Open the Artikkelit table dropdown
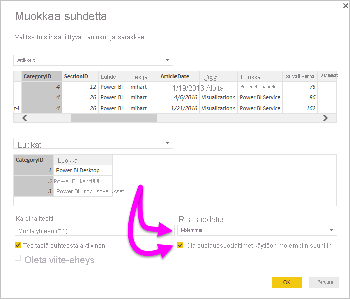The image size is (350, 299). click(93, 60)
